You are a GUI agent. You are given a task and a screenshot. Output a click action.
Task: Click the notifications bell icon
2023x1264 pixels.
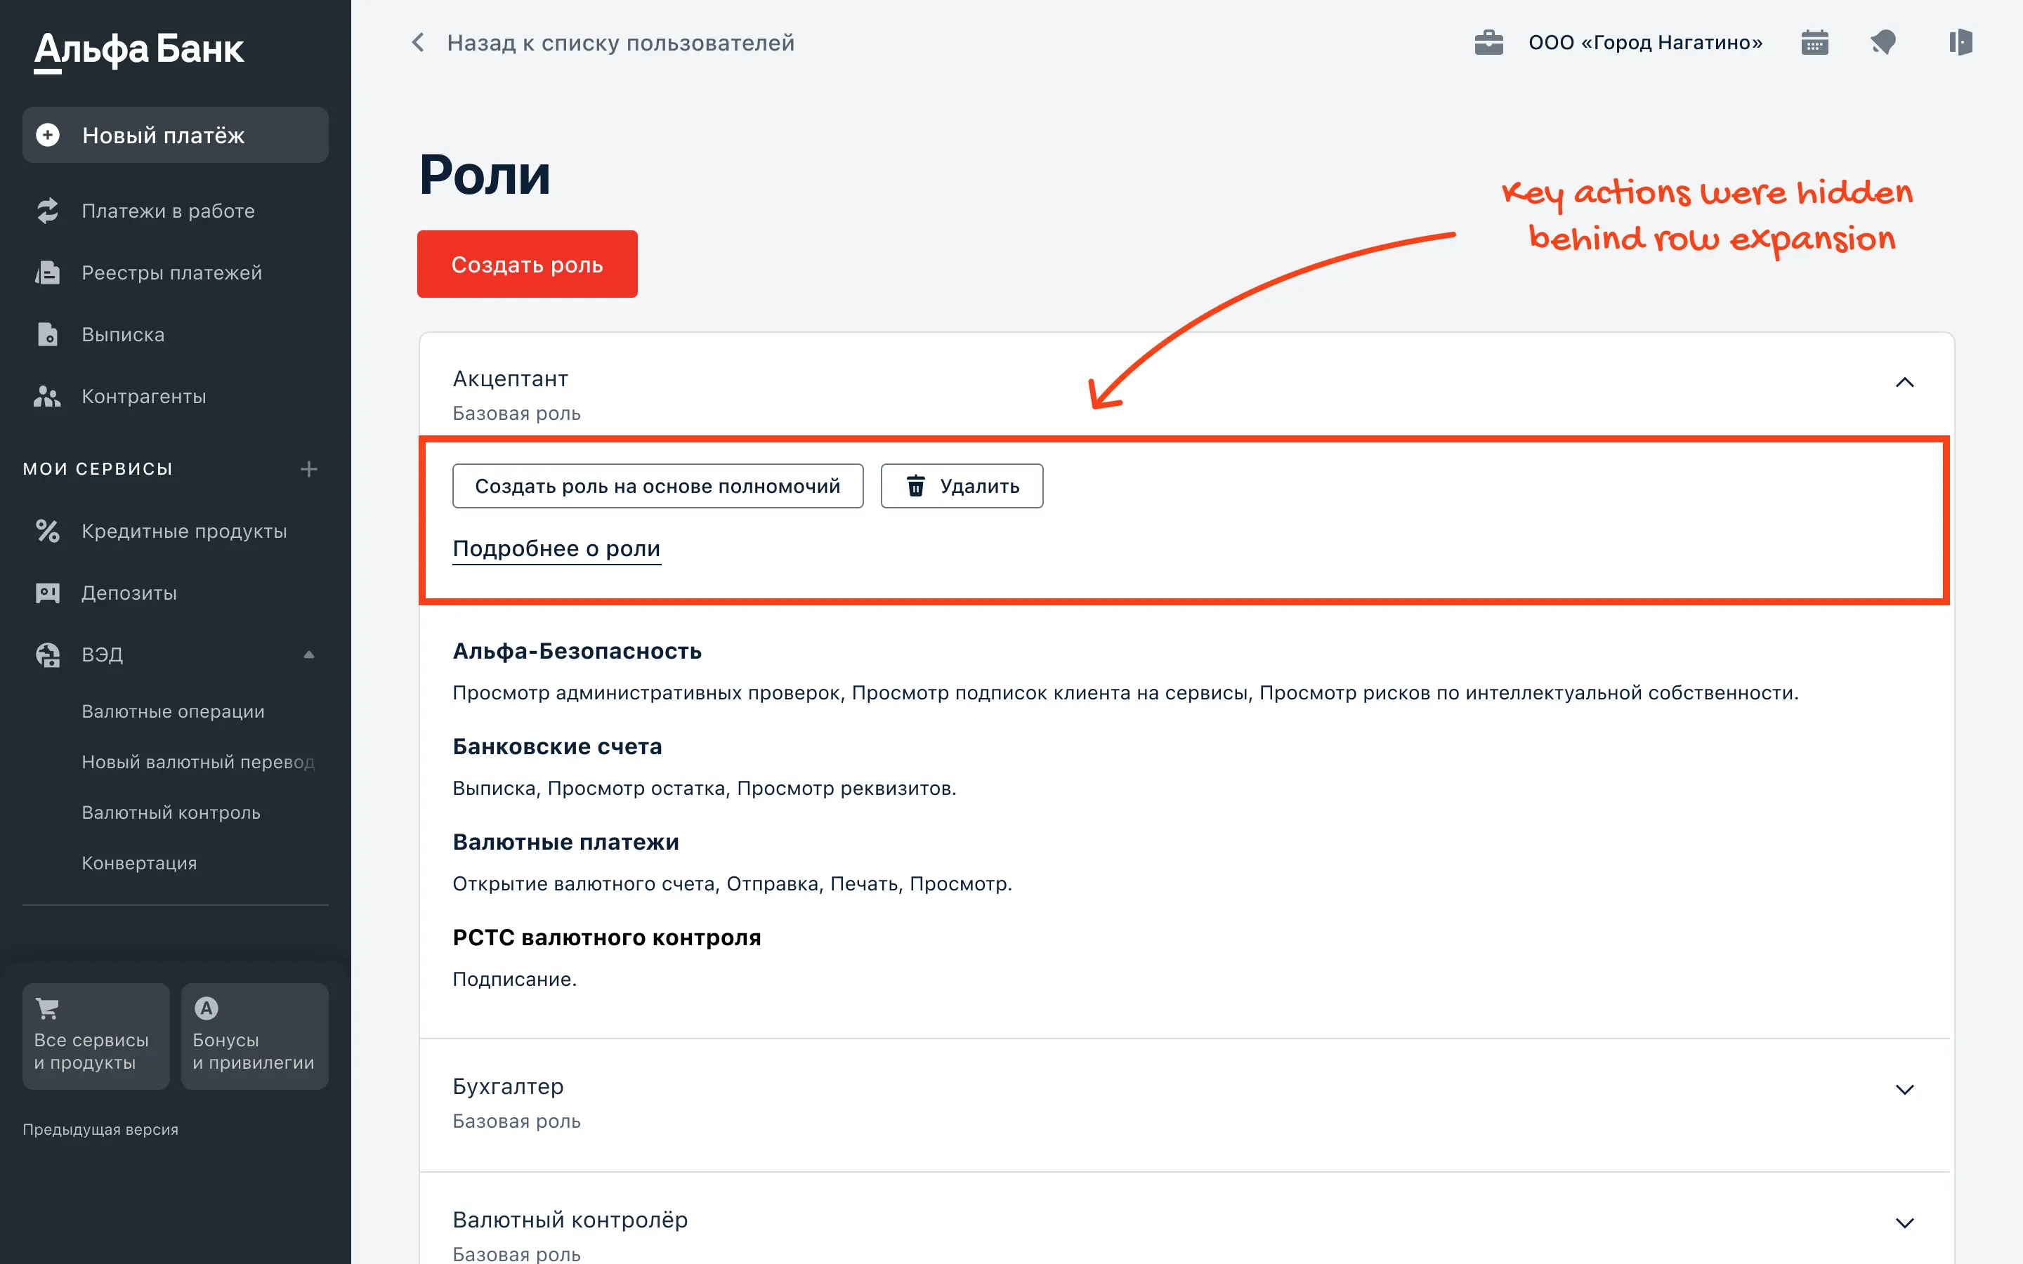coord(1883,43)
